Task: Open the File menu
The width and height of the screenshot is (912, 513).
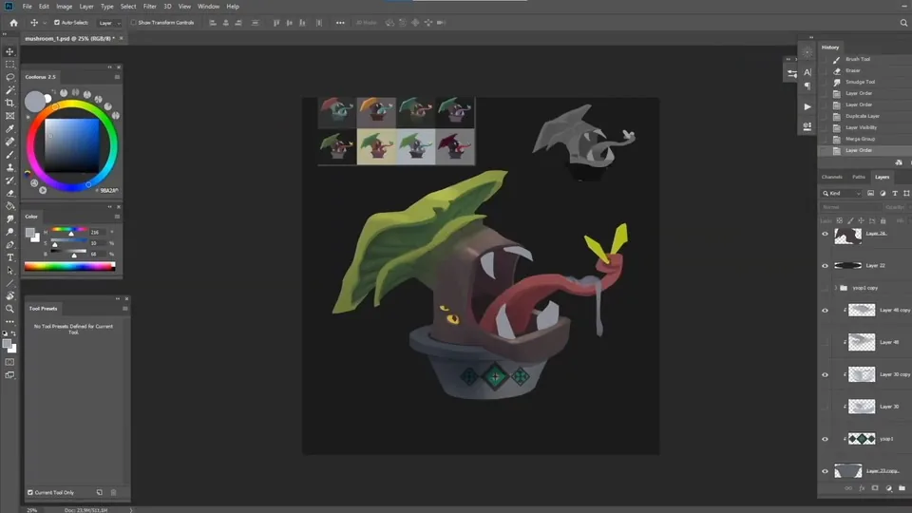Action: click(x=27, y=7)
